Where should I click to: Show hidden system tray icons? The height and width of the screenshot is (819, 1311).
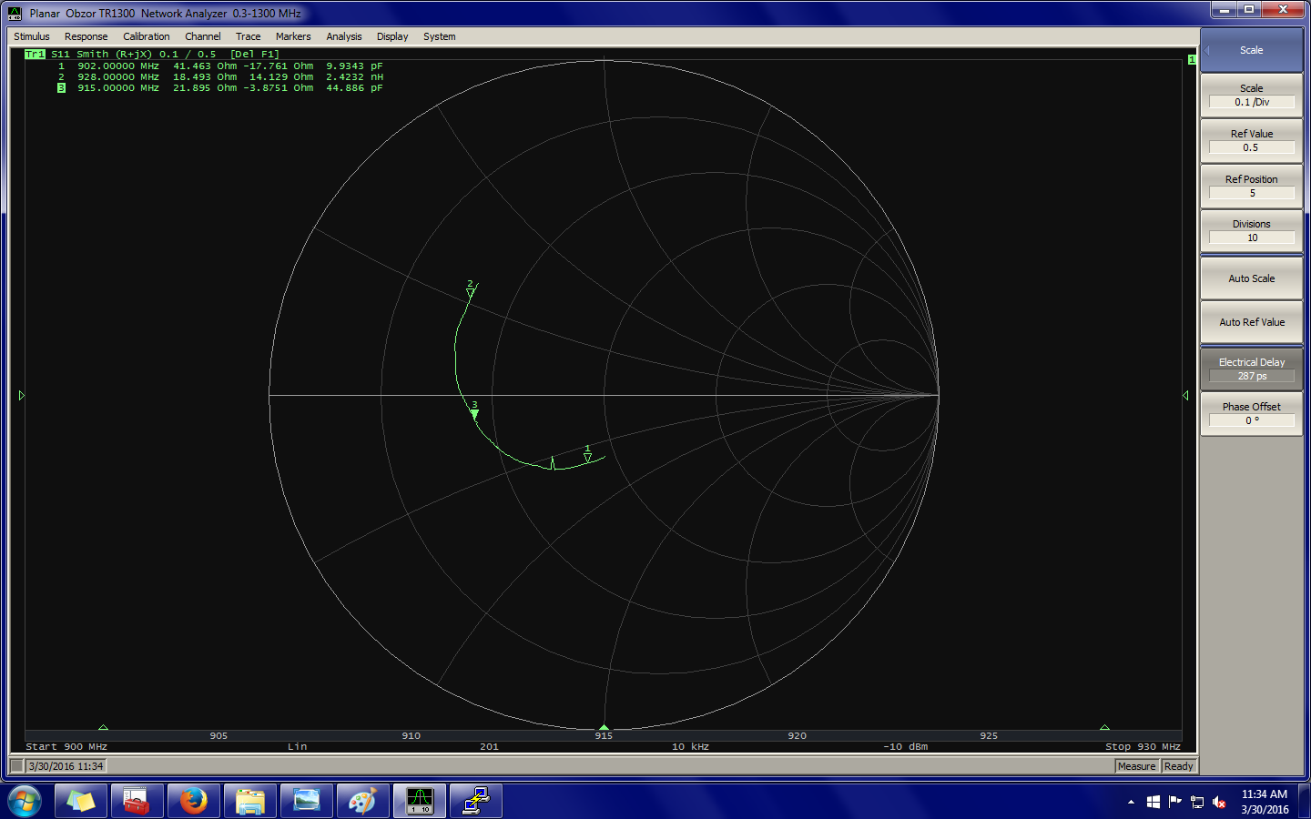[1131, 802]
